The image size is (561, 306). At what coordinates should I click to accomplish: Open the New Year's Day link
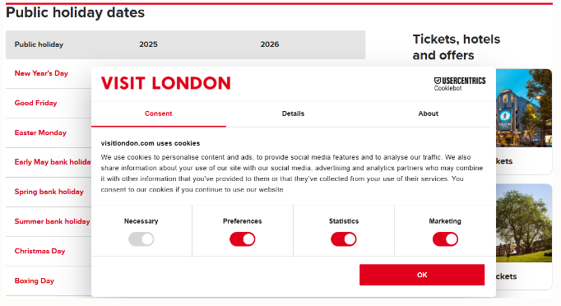pos(41,73)
